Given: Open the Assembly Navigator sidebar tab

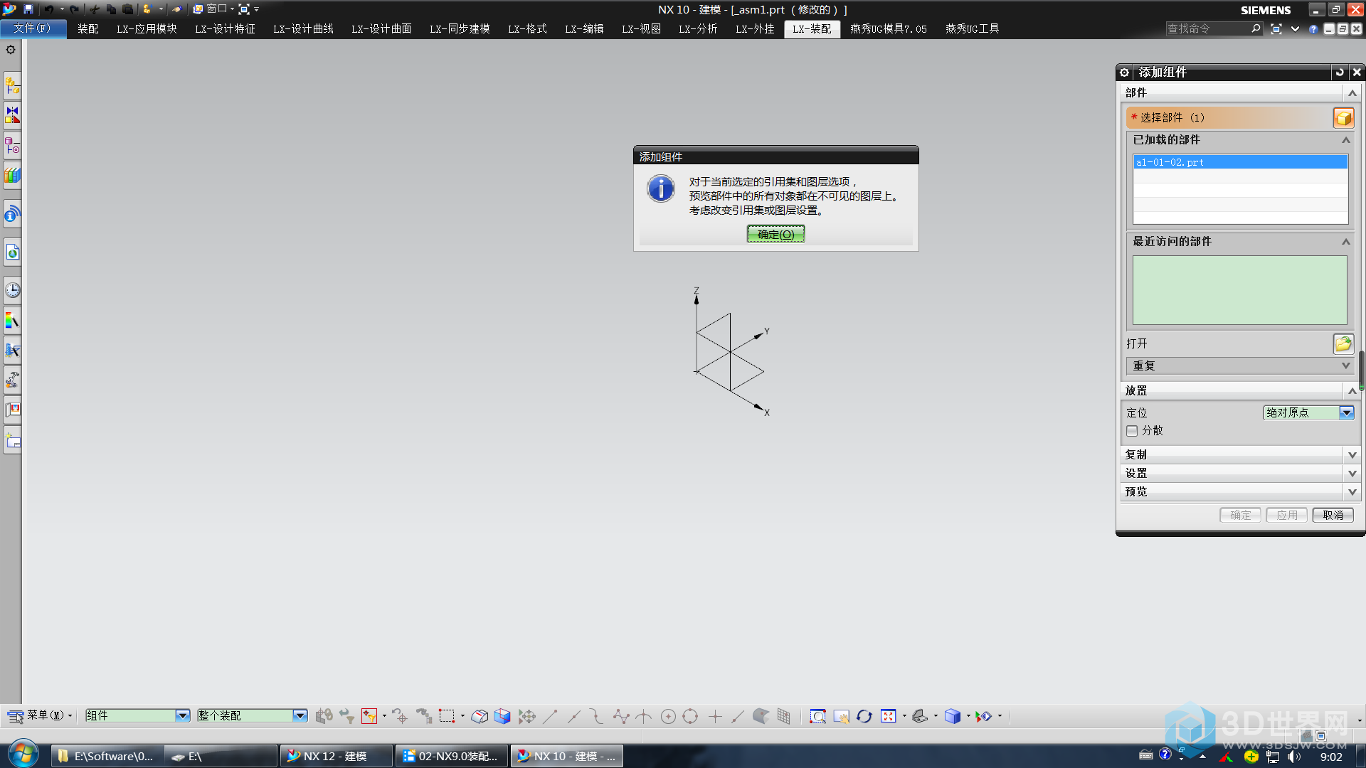Looking at the screenshot, I should [x=12, y=87].
